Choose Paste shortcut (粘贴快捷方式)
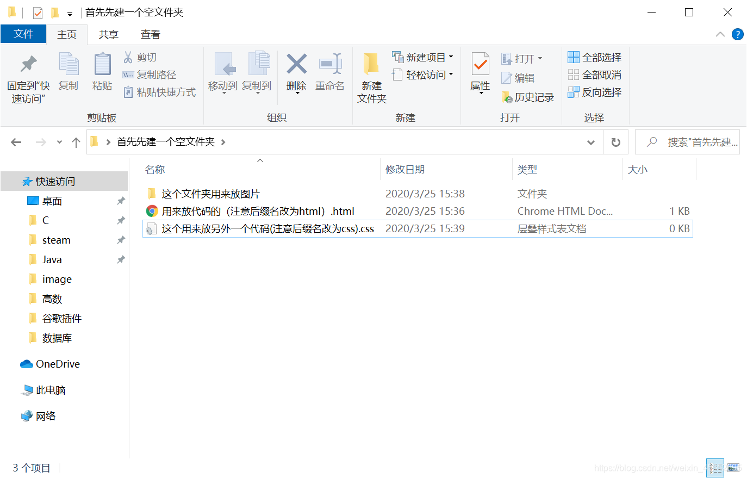 160,92
